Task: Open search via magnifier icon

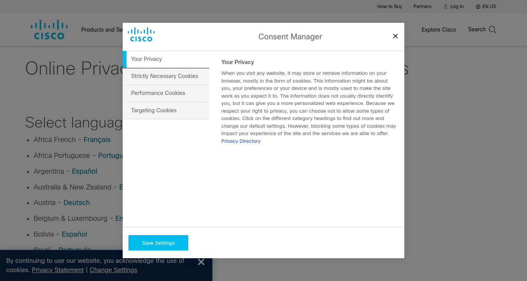Action: tap(492, 30)
